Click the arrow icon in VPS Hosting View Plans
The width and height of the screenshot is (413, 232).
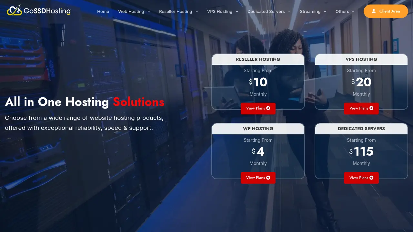click(371, 108)
